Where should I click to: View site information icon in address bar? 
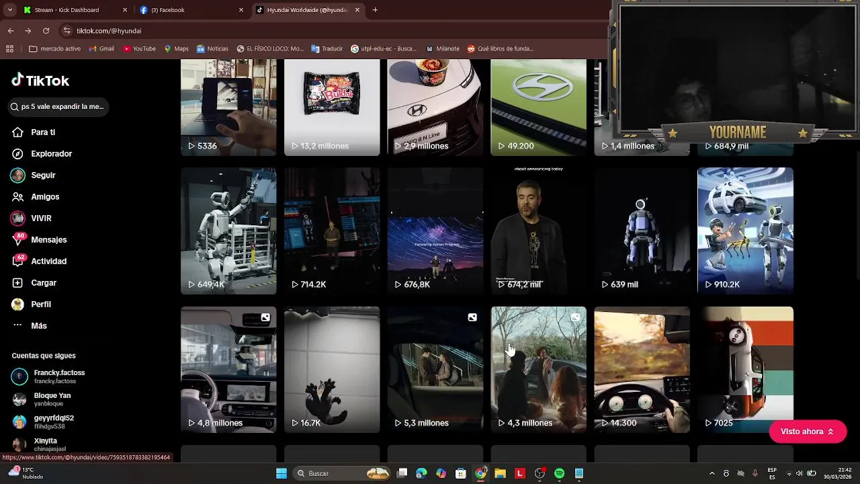pos(66,31)
